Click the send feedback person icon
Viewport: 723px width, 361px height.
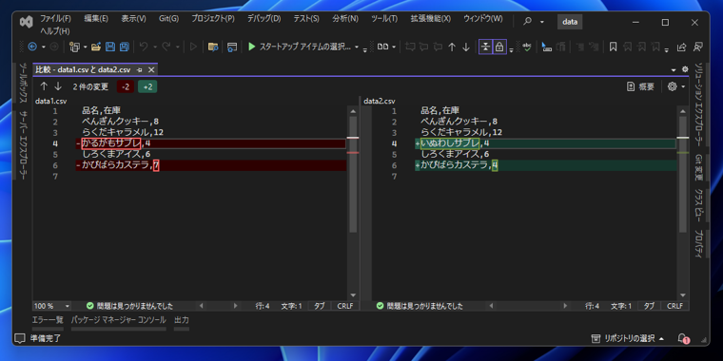(698, 47)
